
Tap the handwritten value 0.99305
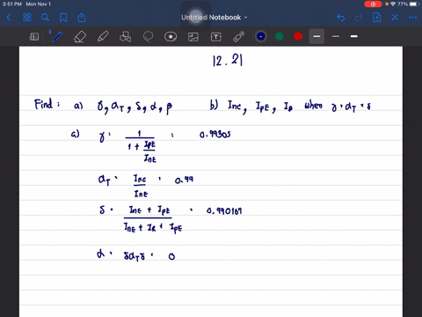click(x=215, y=135)
